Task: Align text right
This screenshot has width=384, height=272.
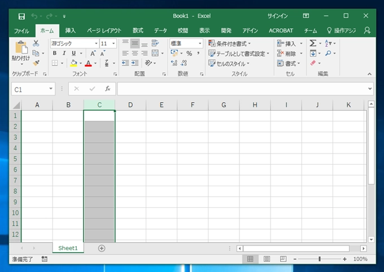Action: [145, 53]
